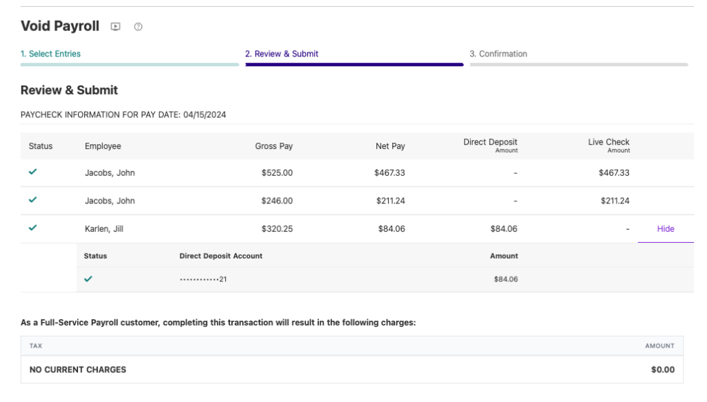The width and height of the screenshot is (707, 402).
Task: Click the masked account number ending in 21
Action: click(x=204, y=279)
